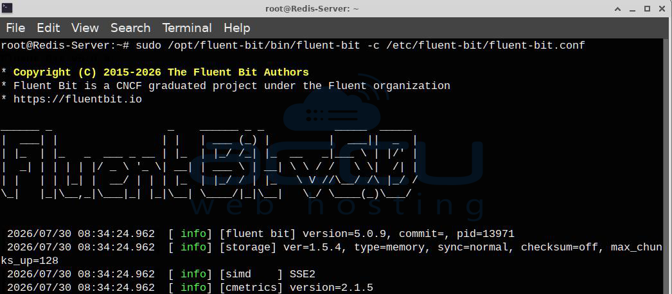The height and width of the screenshot is (294, 672).
Task: Open the Search menu
Action: pos(130,28)
